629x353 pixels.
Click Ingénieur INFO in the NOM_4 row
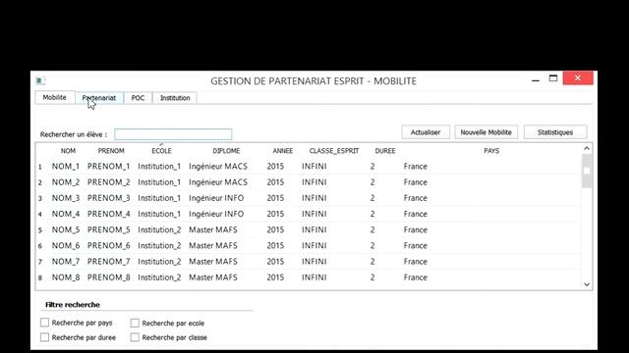[216, 214]
